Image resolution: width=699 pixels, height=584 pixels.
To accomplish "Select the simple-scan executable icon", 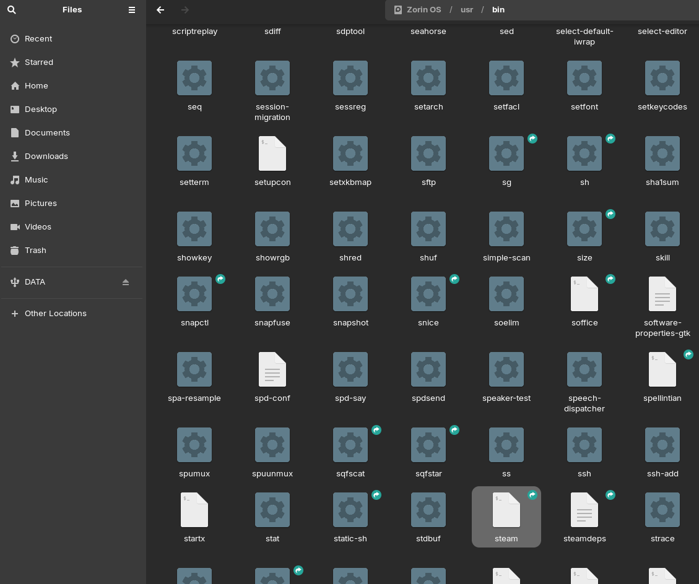I will (506, 230).
